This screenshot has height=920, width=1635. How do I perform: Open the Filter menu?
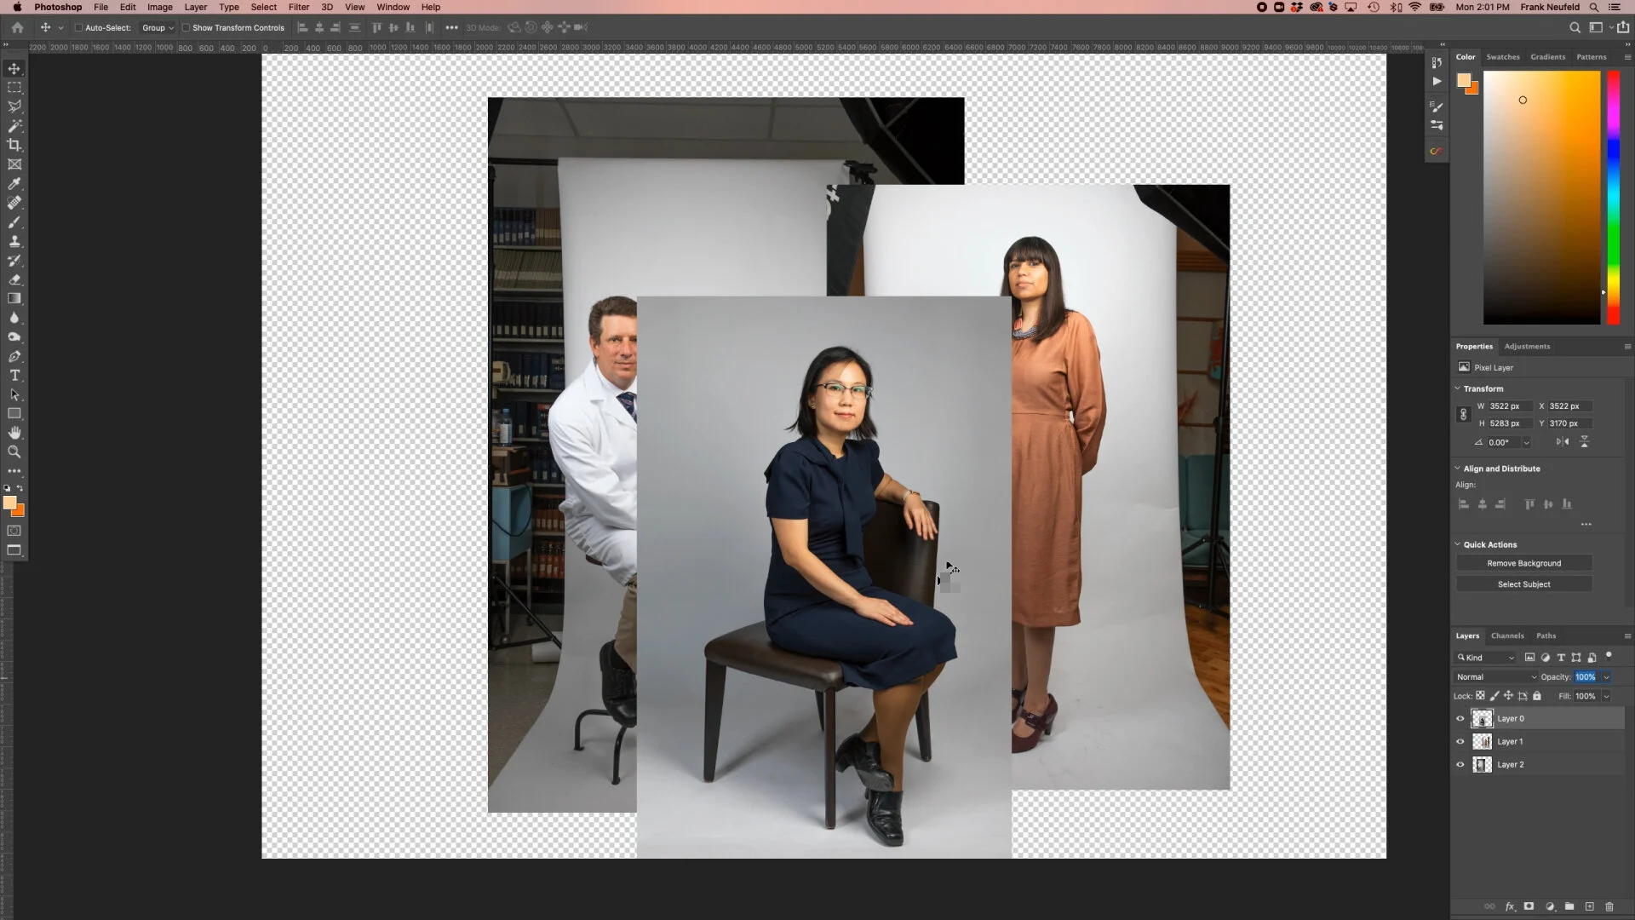(x=298, y=7)
